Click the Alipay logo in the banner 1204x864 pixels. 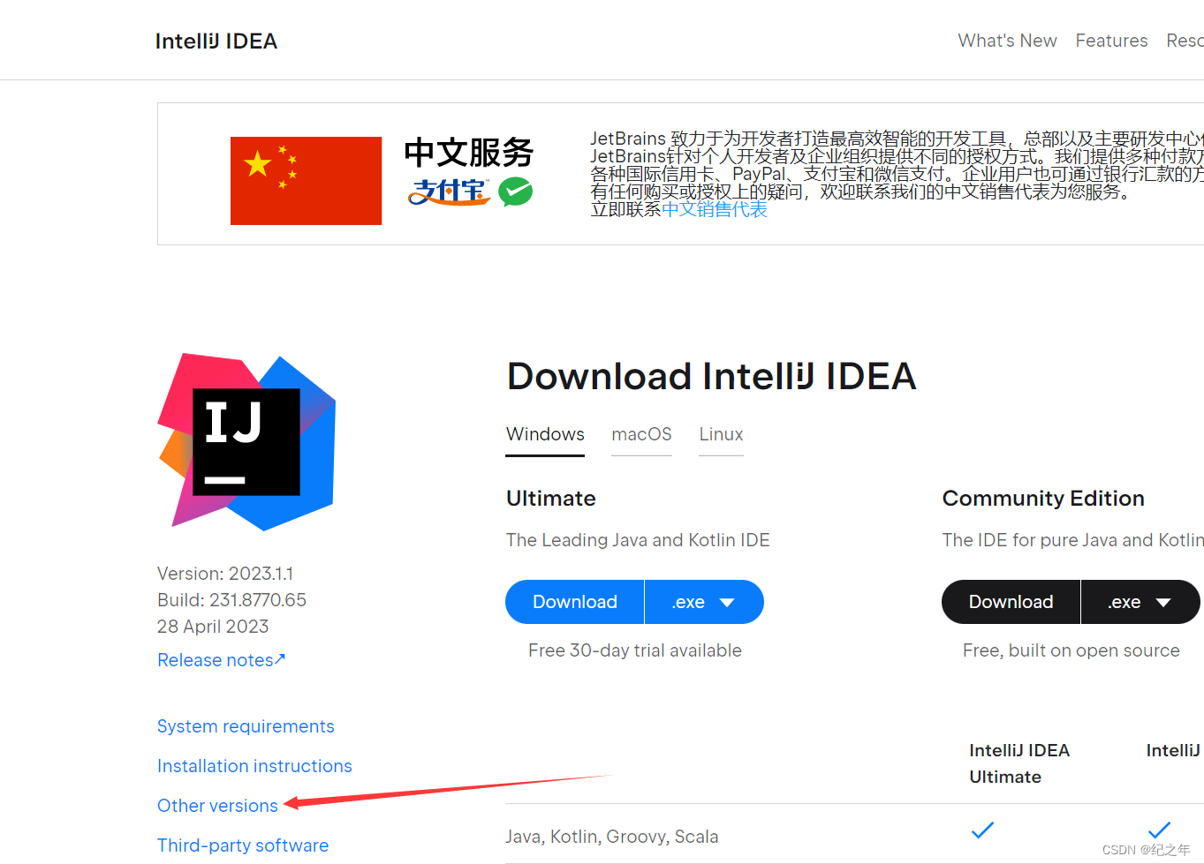click(449, 192)
